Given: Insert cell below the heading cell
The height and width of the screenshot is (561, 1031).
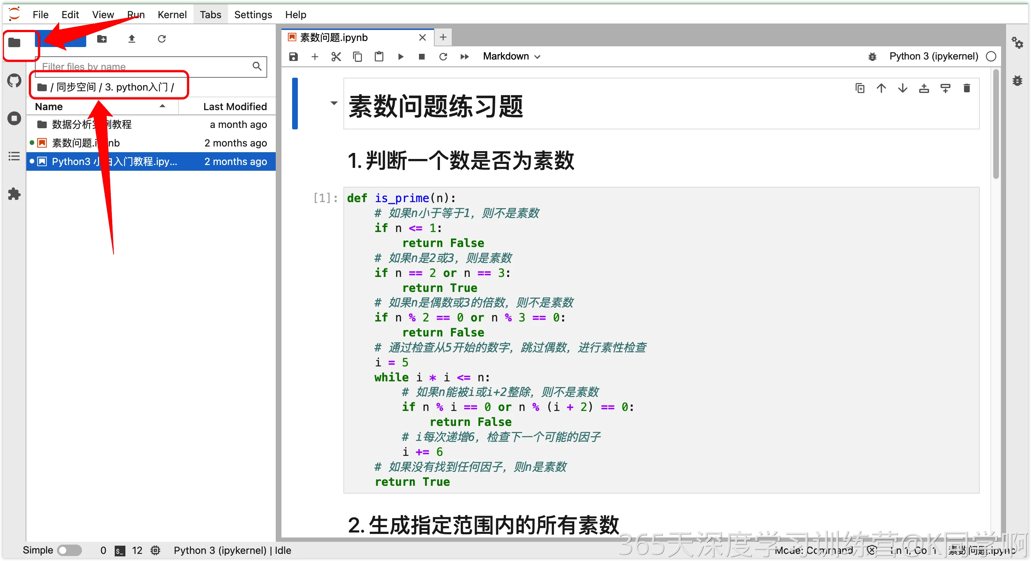Looking at the screenshot, I should [x=945, y=88].
